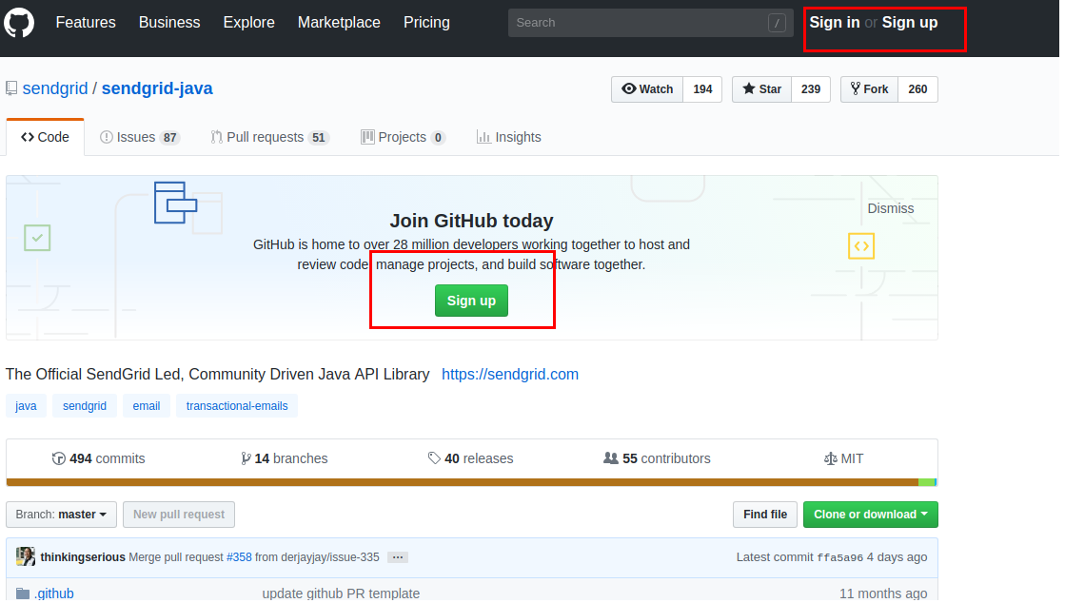This screenshot has height=603, width=1065.
Task: Switch to the Issues tab
Action: pos(139,137)
